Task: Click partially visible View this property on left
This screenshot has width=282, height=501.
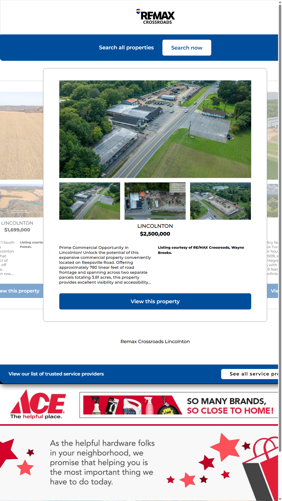Action: coord(21,291)
